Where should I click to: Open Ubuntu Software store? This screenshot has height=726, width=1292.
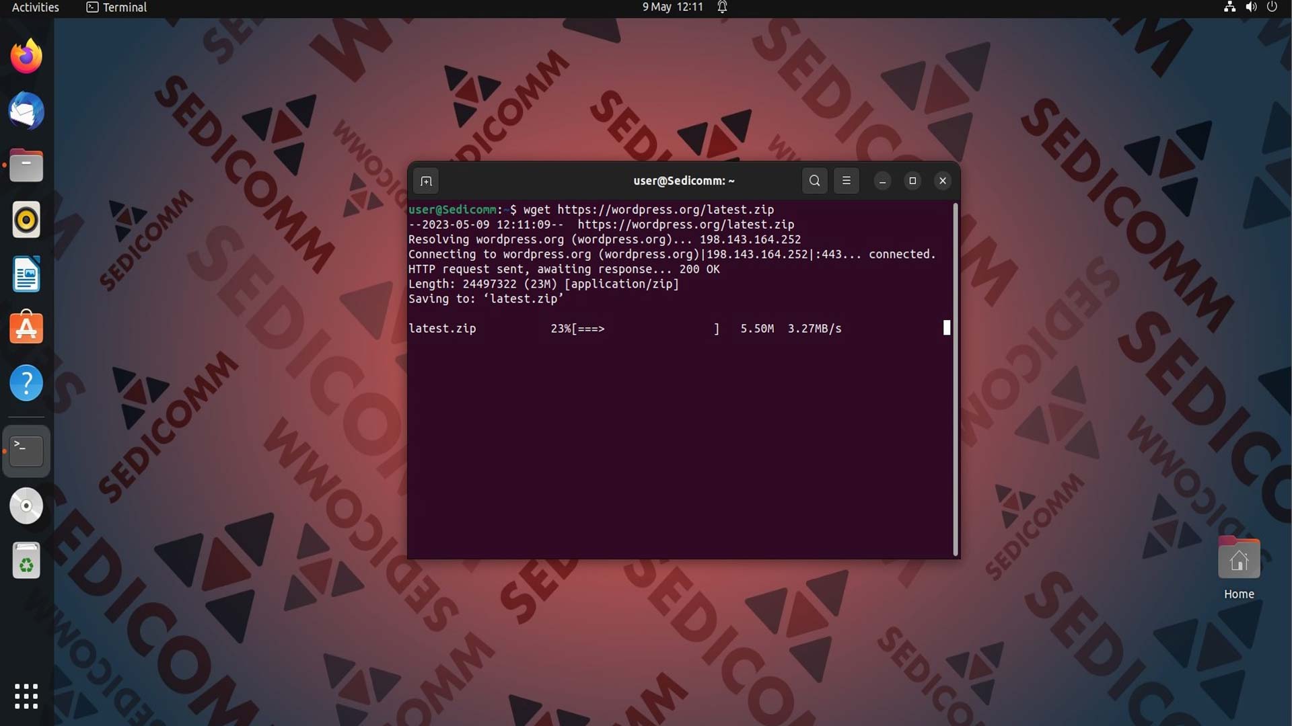tap(26, 328)
